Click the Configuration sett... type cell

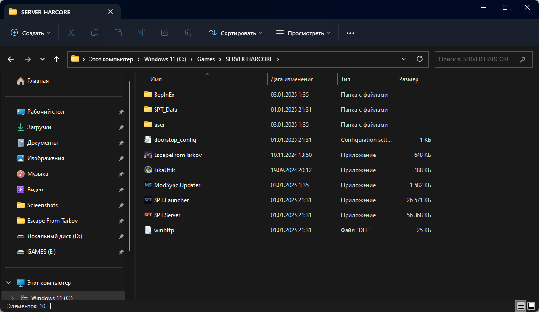366,140
